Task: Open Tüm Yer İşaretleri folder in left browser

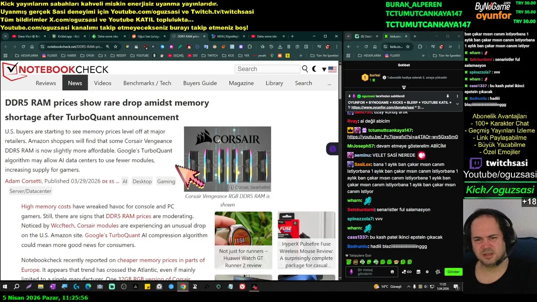Action: [324, 55]
